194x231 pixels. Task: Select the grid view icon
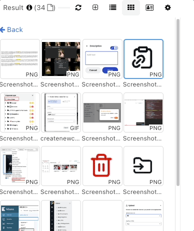pyautogui.click(x=131, y=7)
